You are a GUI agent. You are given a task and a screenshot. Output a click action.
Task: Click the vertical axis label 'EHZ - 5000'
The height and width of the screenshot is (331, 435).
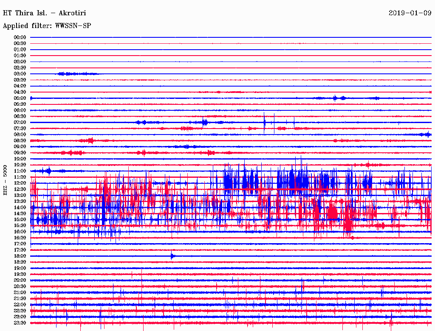[x=5, y=180]
